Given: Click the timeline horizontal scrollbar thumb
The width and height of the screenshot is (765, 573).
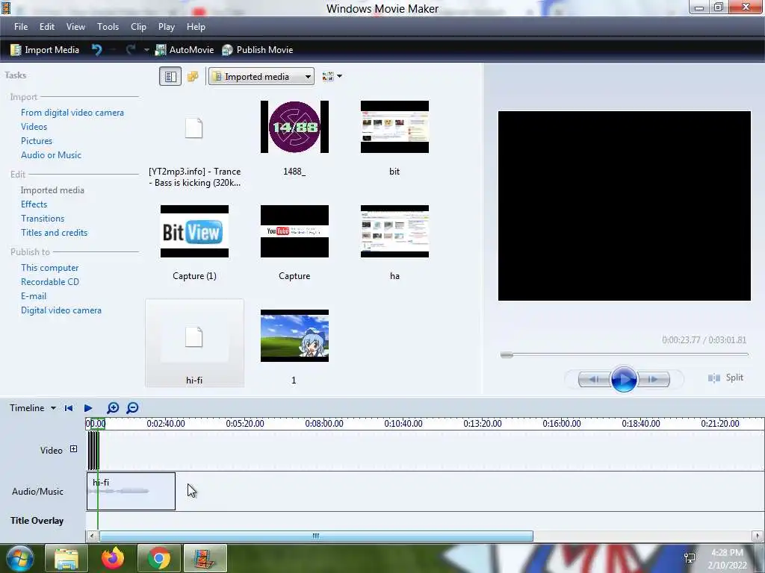Looking at the screenshot, I should click(x=316, y=536).
